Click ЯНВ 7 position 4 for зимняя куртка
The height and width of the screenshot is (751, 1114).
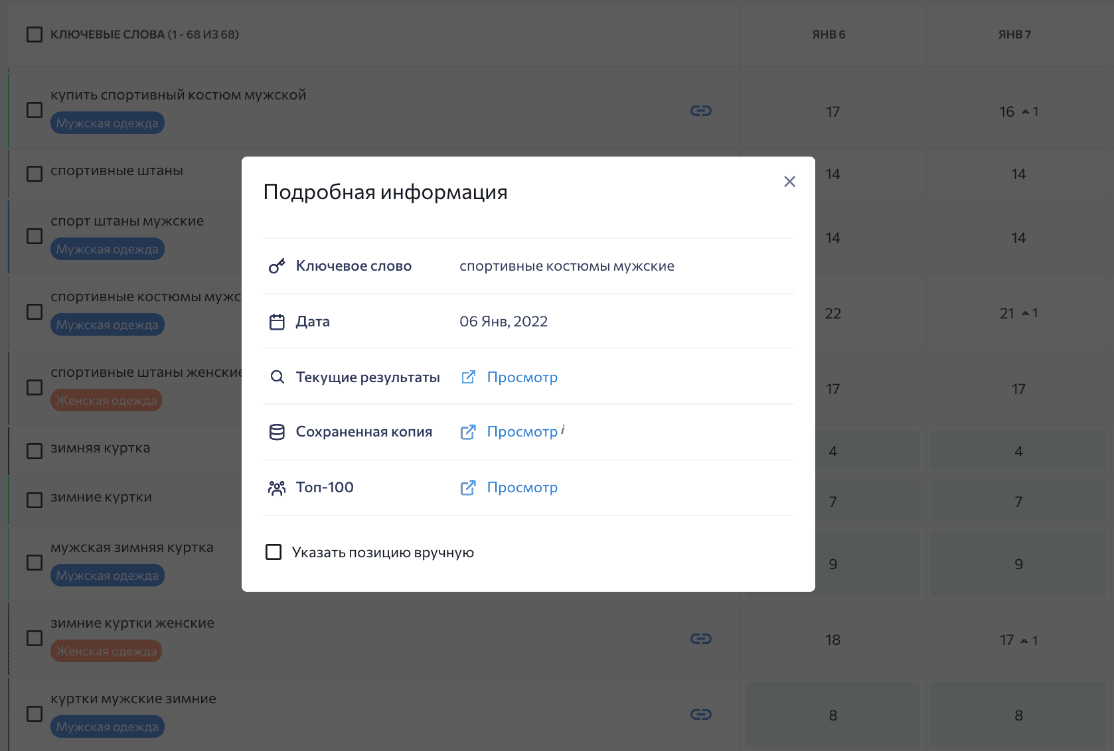tap(1018, 451)
